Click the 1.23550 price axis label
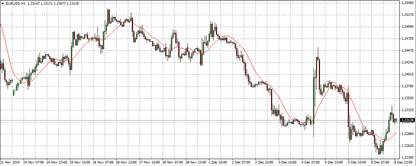Viewport: 416px width, 166px height. click(x=408, y=98)
